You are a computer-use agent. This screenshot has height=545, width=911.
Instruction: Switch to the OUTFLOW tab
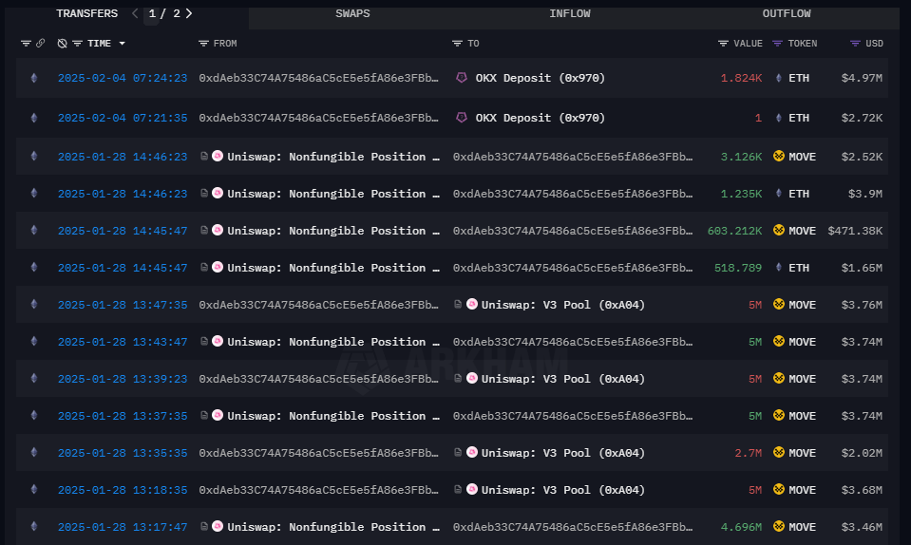(787, 14)
